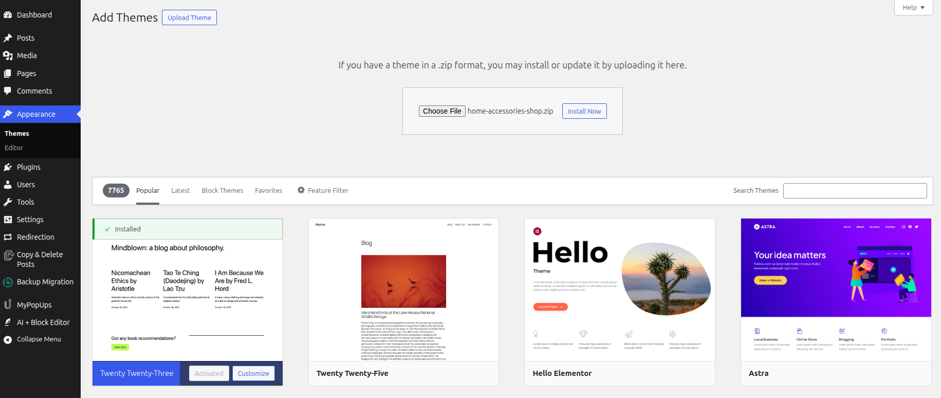Viewport: 941px width, 398px height.
Task: Click the Tools wrench icon
Action: (x=8, y=202)
